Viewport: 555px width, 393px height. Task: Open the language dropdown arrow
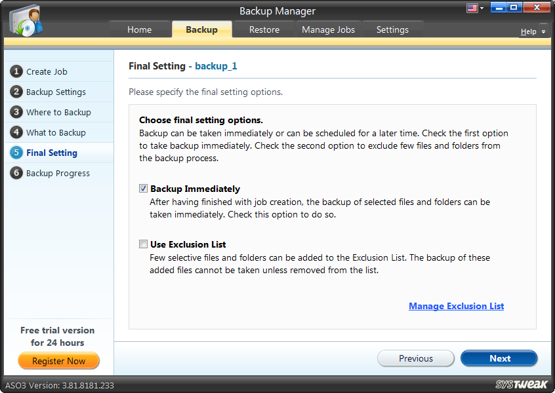482,7
